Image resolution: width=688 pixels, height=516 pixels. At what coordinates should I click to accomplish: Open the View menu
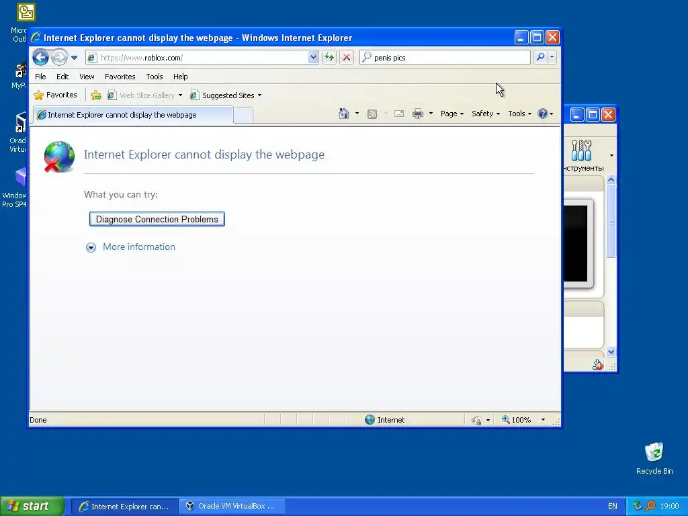click(87, 77)
